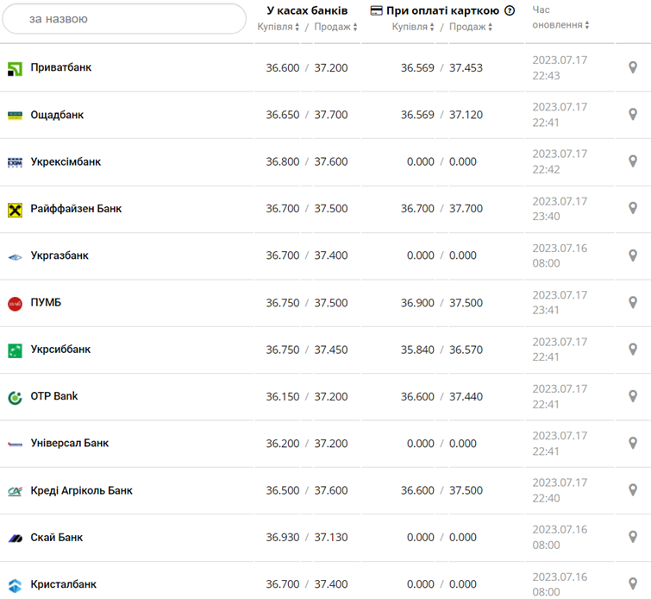This screenshot has height=599, width=651.
Task: Click the help question mark near card payment
Action: point(510,11)
